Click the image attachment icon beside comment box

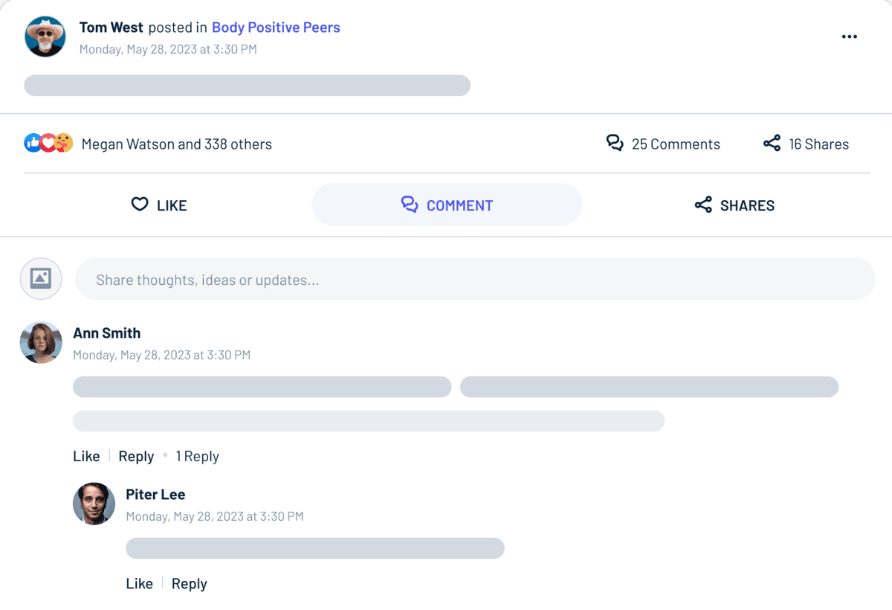pos(41,279)
